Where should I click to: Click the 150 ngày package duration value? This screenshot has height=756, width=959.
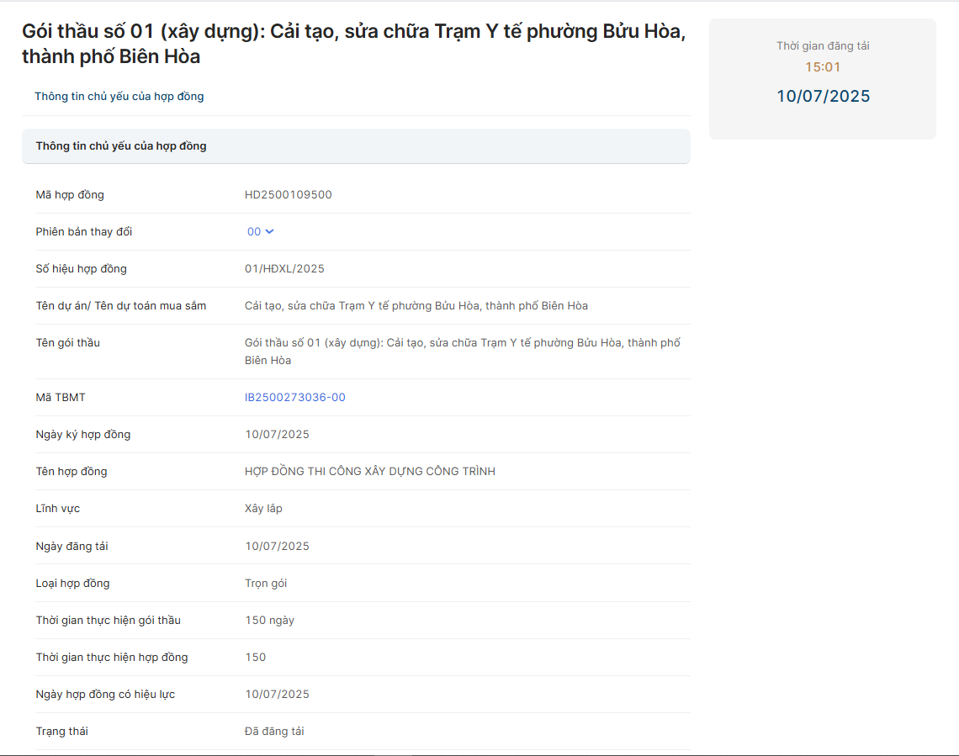coord(269,621)
